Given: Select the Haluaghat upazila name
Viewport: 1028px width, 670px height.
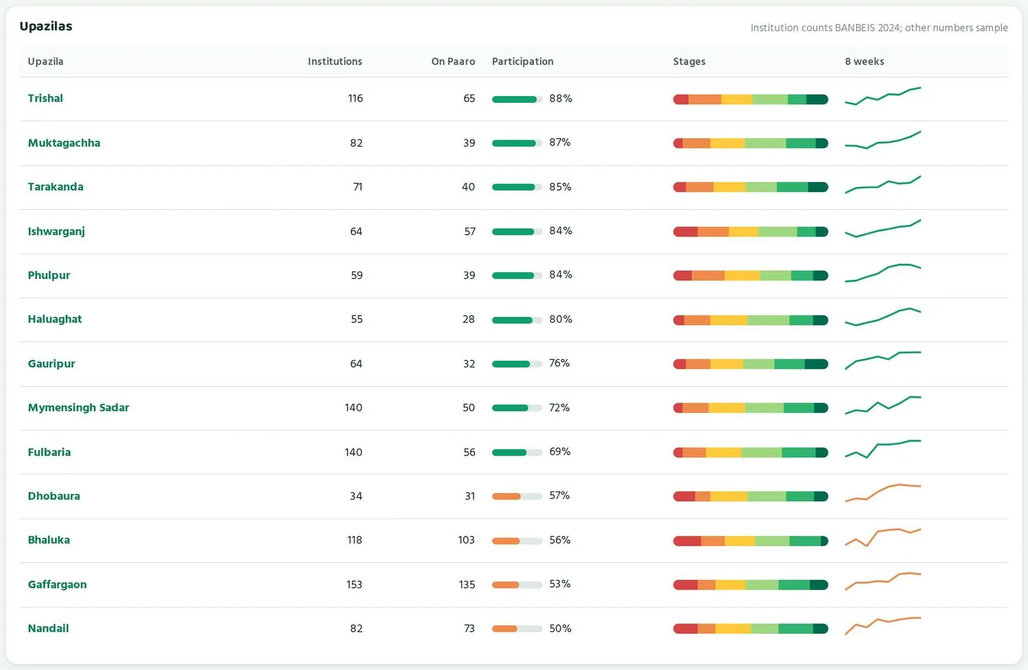Looking at the screenshot, I should click(55, 320).
